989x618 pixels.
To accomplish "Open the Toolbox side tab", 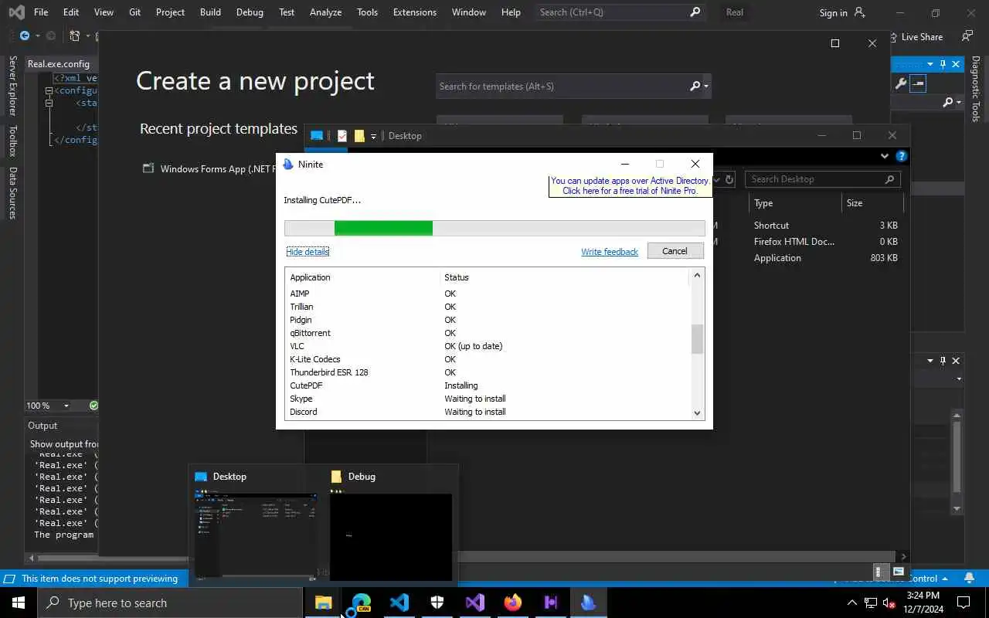I will (12, 141).
